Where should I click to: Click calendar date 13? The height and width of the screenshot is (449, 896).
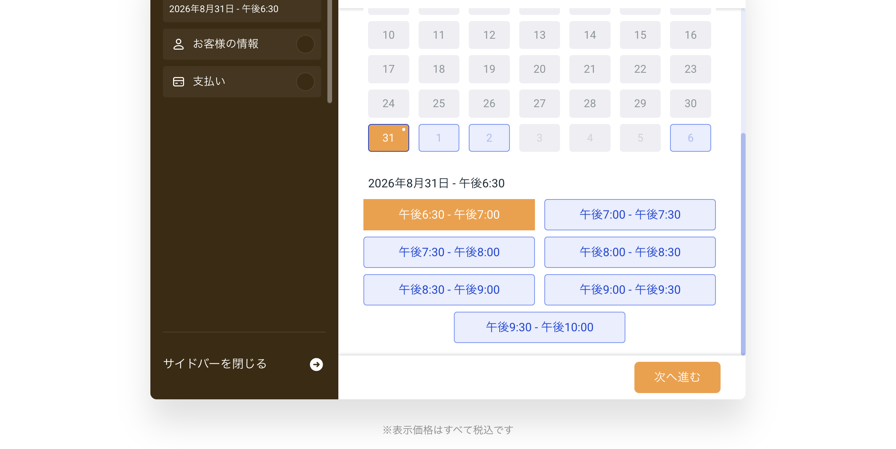click(x=540, y=35)
